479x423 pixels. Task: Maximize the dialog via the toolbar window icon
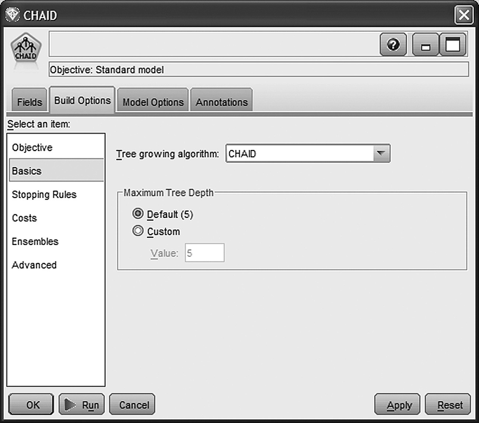[453, 45]
